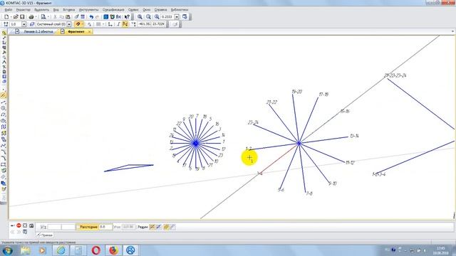Click the help icon in the property bar
Screen dimensions: 456x256
[25, 232]
